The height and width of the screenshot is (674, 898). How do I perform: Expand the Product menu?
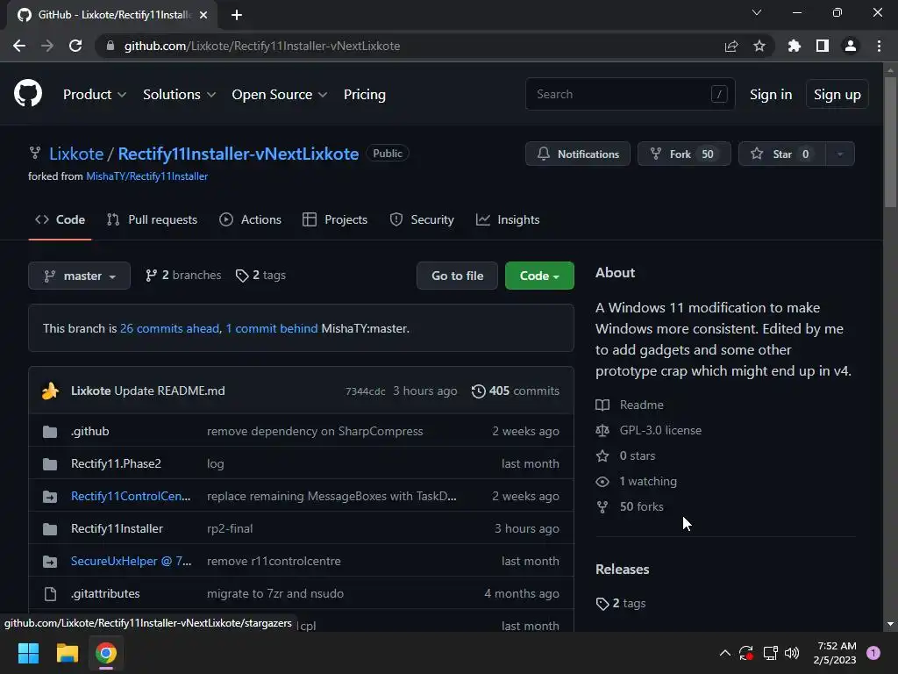[95, 95]
